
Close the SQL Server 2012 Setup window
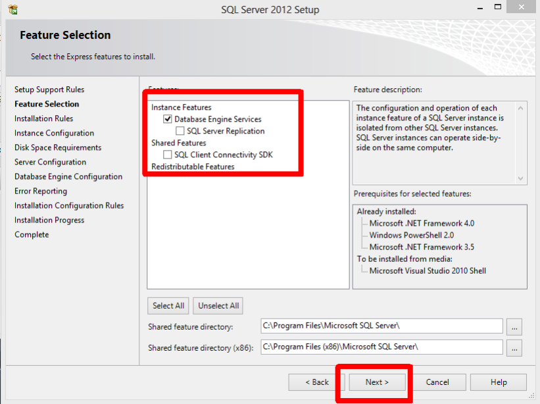tap(521, 7)
